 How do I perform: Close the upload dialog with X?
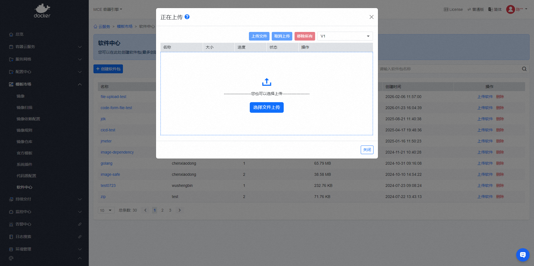tap(371, 17)
